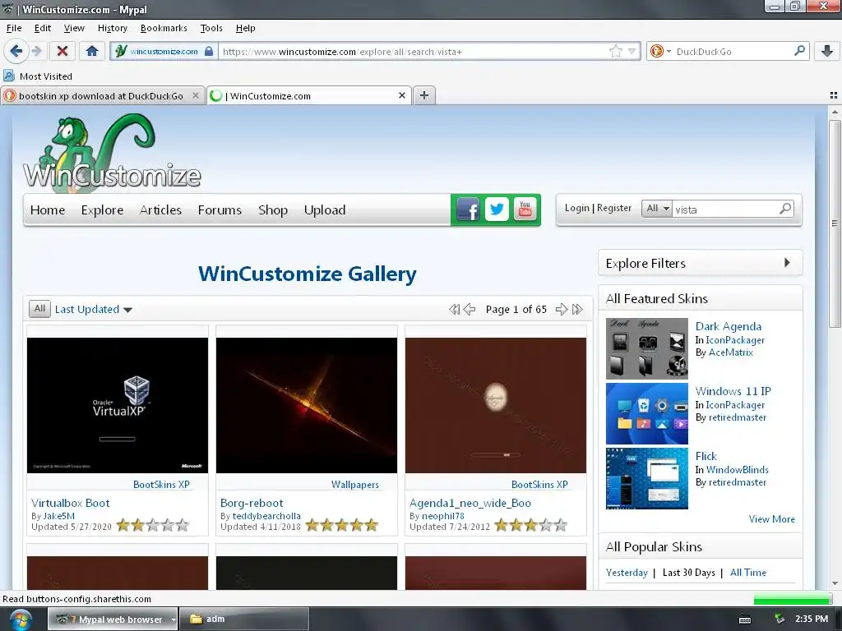Screen dimensions: 842x631
Task: Bookmark this page with the star icon
Action: click(x=615, y=52)
